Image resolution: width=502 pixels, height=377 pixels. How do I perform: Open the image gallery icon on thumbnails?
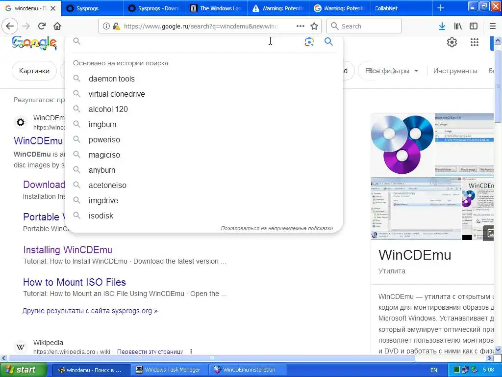point(490,233)
